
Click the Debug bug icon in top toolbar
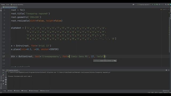click(155, 5)
